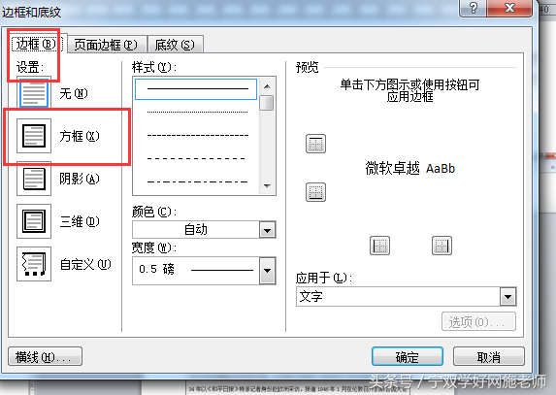The width and height of the screenshot is (556, 395).
Task: Select the 三维 (3-D) border setting icon
Action: tap(34, 221)
